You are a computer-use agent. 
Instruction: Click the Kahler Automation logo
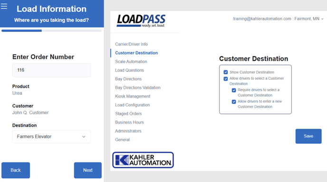pos(143,160)
